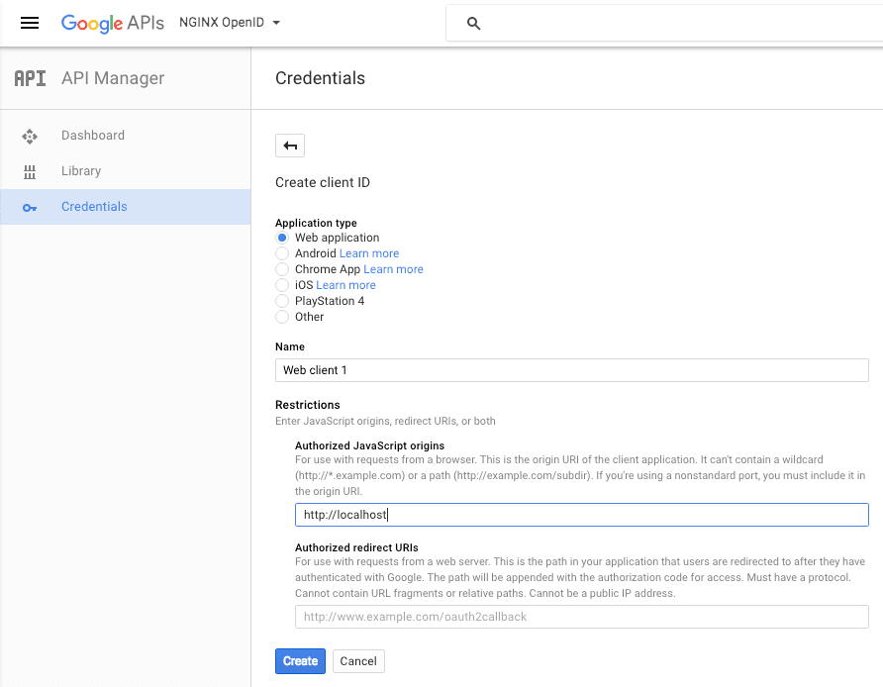
Task: Click the Dashboard icon in sidebar
Action: point(30,136)
